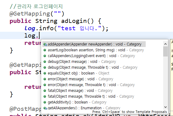Viewport: 173px width, 116px height.
Task: Click green icon beside getAdditivity()
Action: (45, 102)
